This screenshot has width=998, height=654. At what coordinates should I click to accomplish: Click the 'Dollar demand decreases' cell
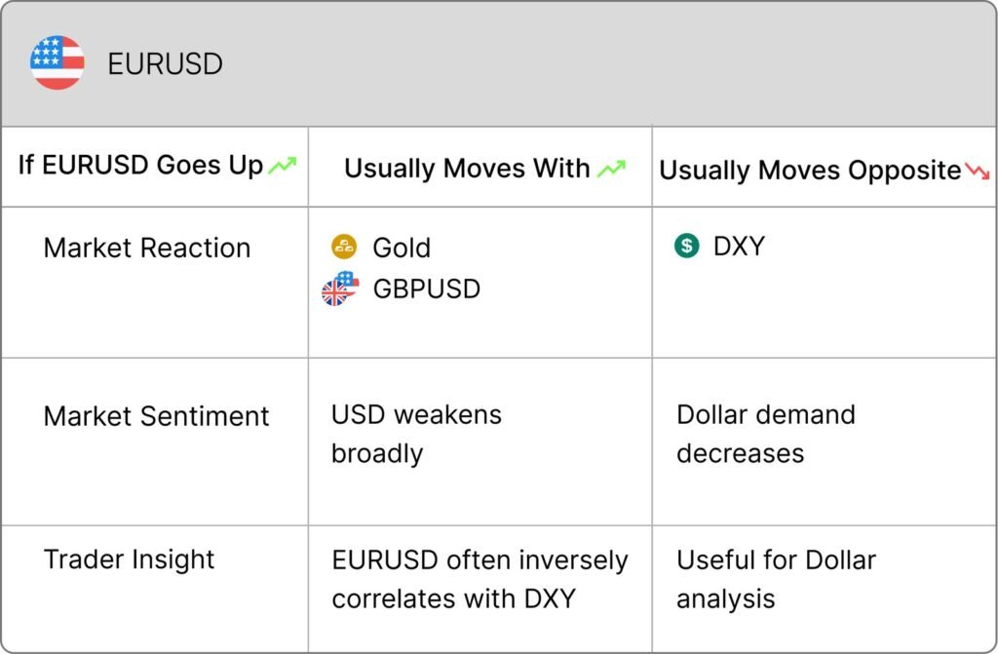[x=766, y=435]
